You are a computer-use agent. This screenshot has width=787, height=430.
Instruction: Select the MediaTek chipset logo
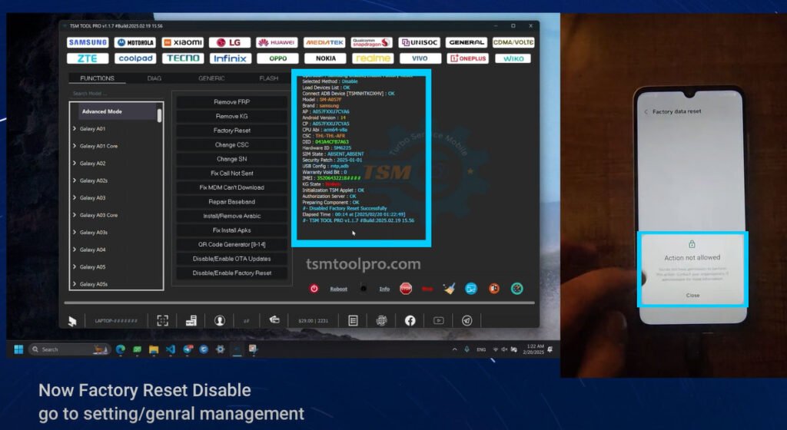point(324,42)
